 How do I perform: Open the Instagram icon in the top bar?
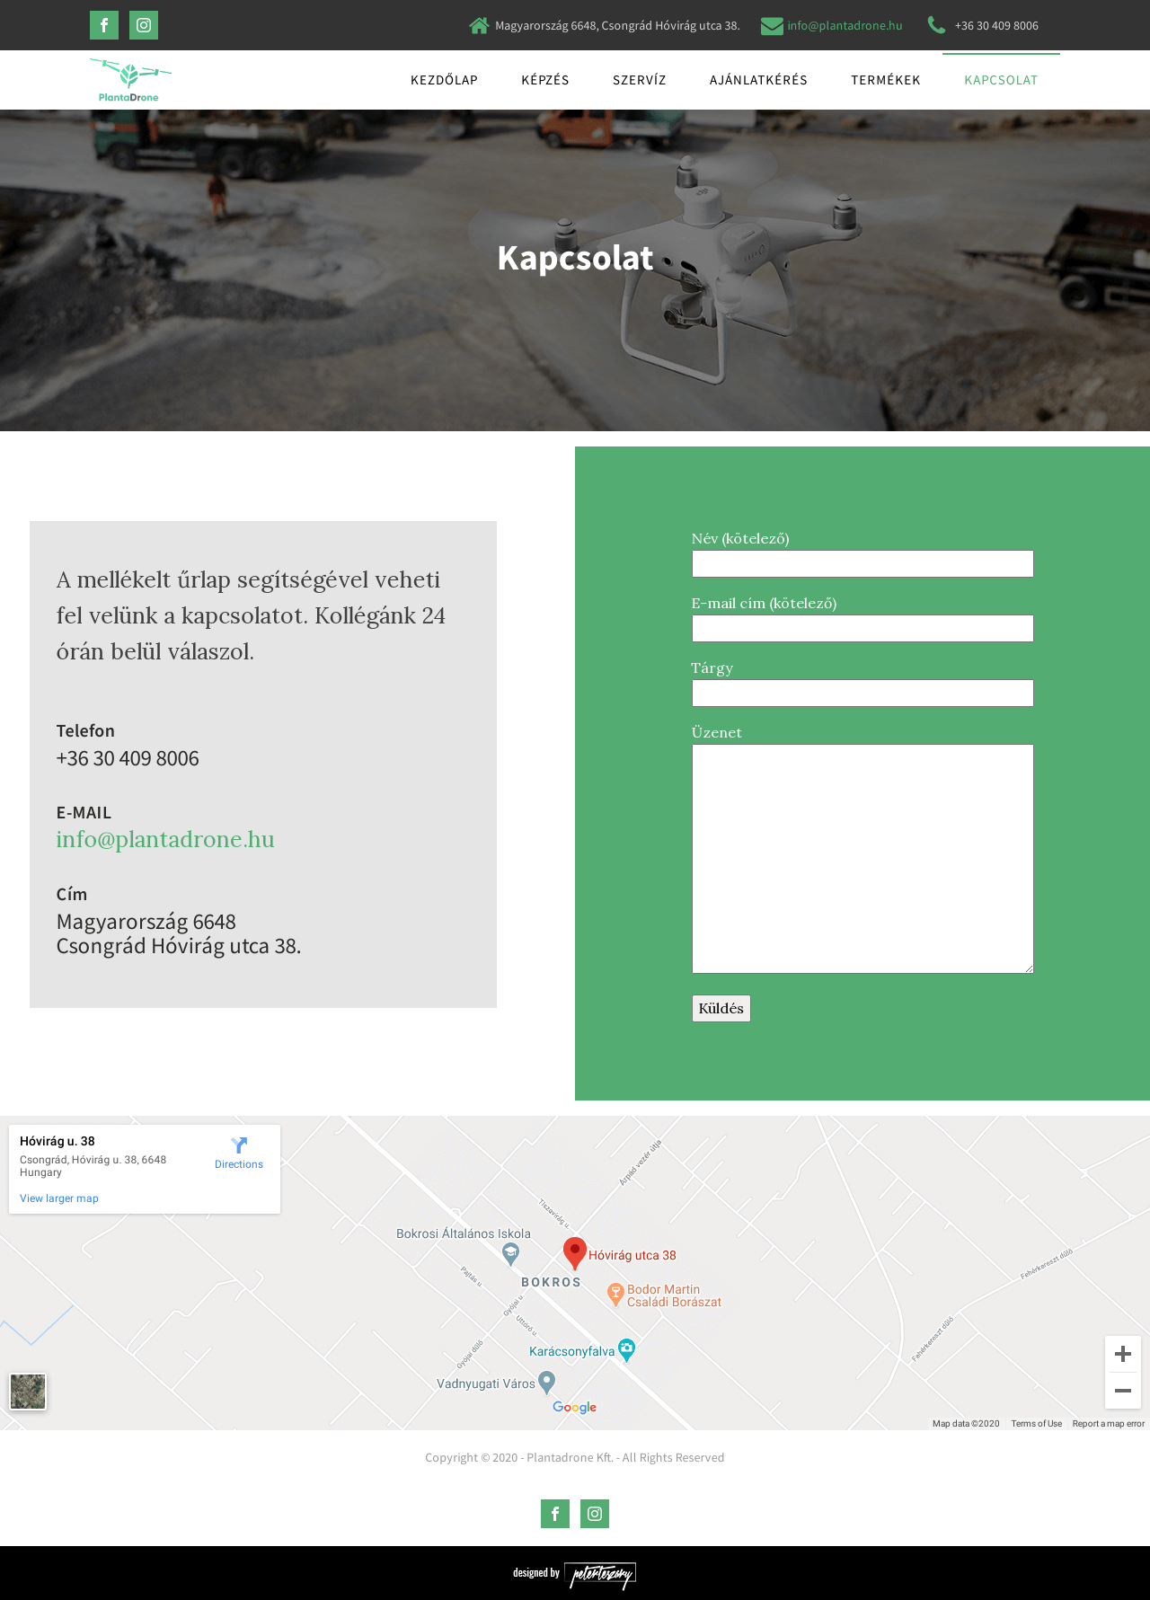pyautogui.click(x=144, y=25)
